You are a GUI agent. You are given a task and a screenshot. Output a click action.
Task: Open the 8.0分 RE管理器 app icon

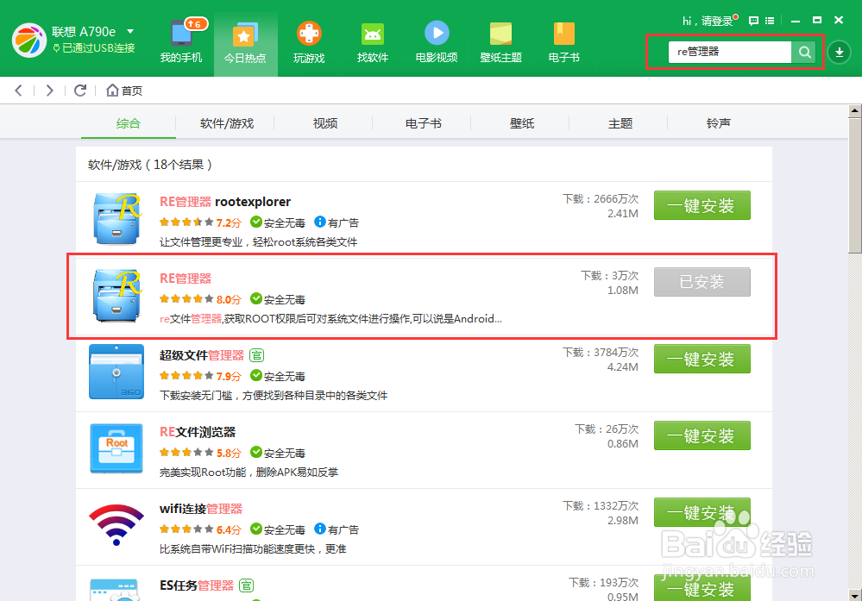tap(116, 295)
